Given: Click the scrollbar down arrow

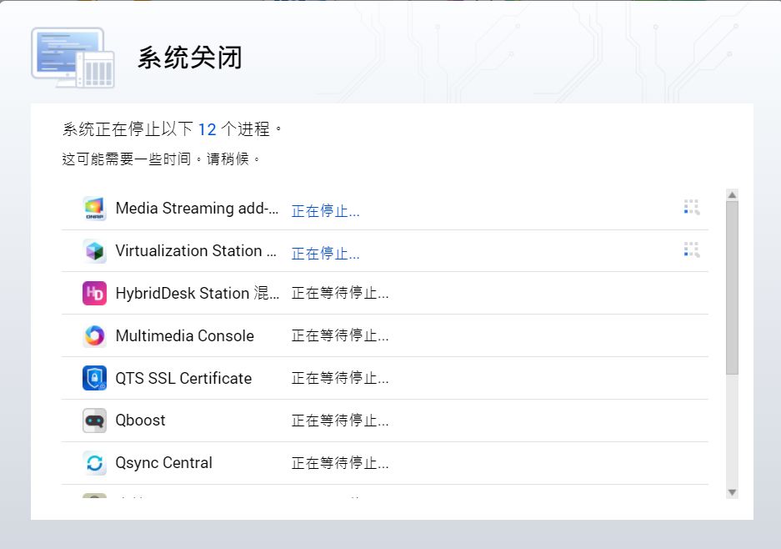Looking at the screenshot, I should tap(732, 492).
